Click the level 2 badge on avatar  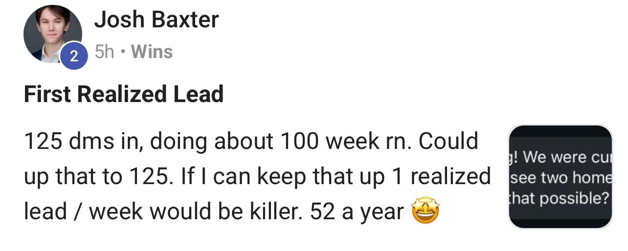pyautogui.click(x=73, y=56)
